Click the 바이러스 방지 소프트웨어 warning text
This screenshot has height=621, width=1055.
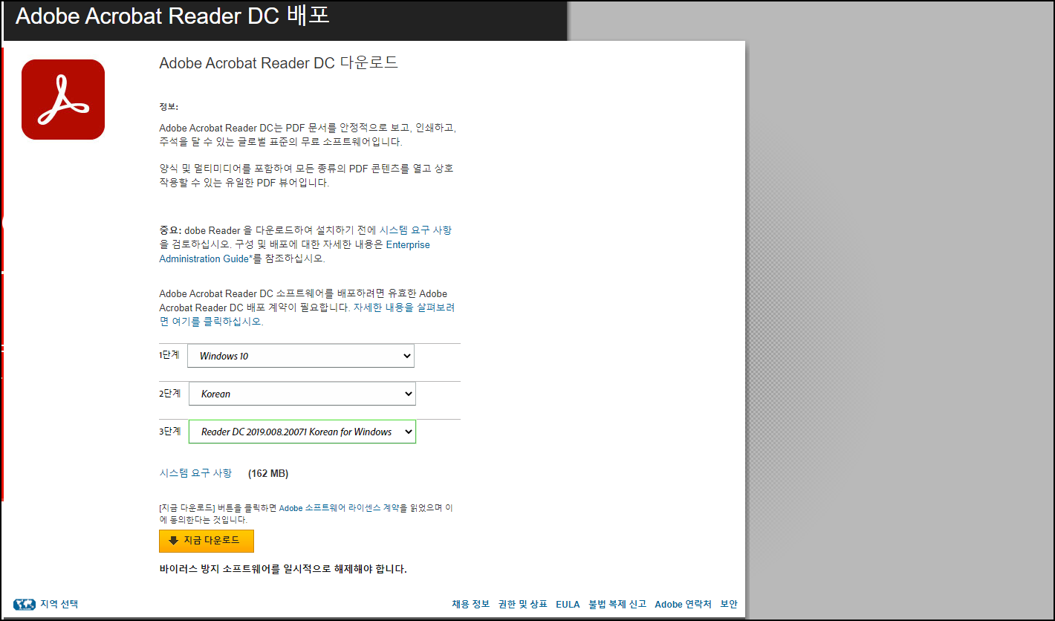(x=283, y=569)
